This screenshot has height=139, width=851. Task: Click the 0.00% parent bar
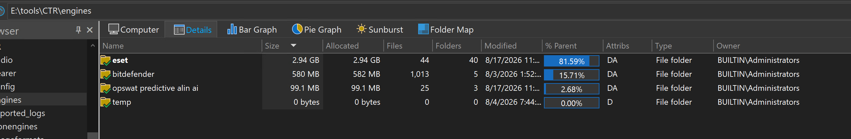click(571, 103)
